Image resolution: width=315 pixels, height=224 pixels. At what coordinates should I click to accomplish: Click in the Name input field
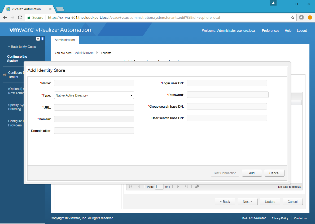click(x=94, y=83)
